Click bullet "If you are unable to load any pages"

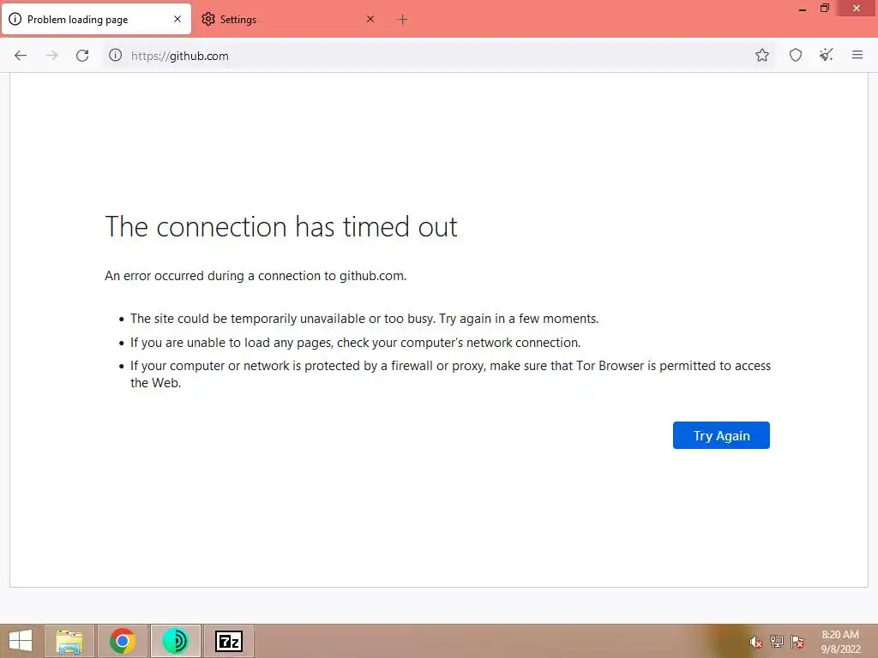pos(356,343)
